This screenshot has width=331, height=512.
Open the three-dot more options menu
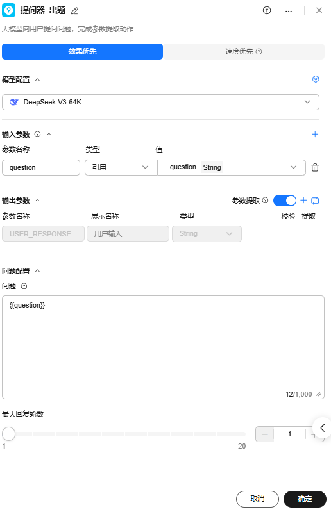289,11
